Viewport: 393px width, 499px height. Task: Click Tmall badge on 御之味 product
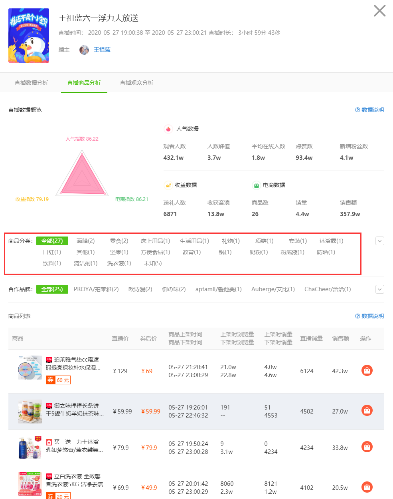pos(49,406)
